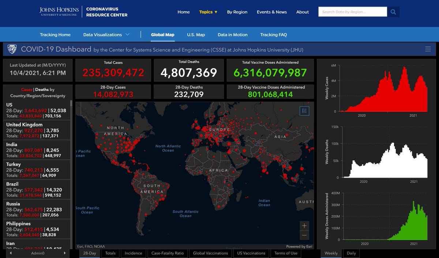Image resolution: width=439 pixels, height=258 pixels.
Task: Click the Johns Hopkins University logo
Action: pyautogui.click(x=59, y=11)
